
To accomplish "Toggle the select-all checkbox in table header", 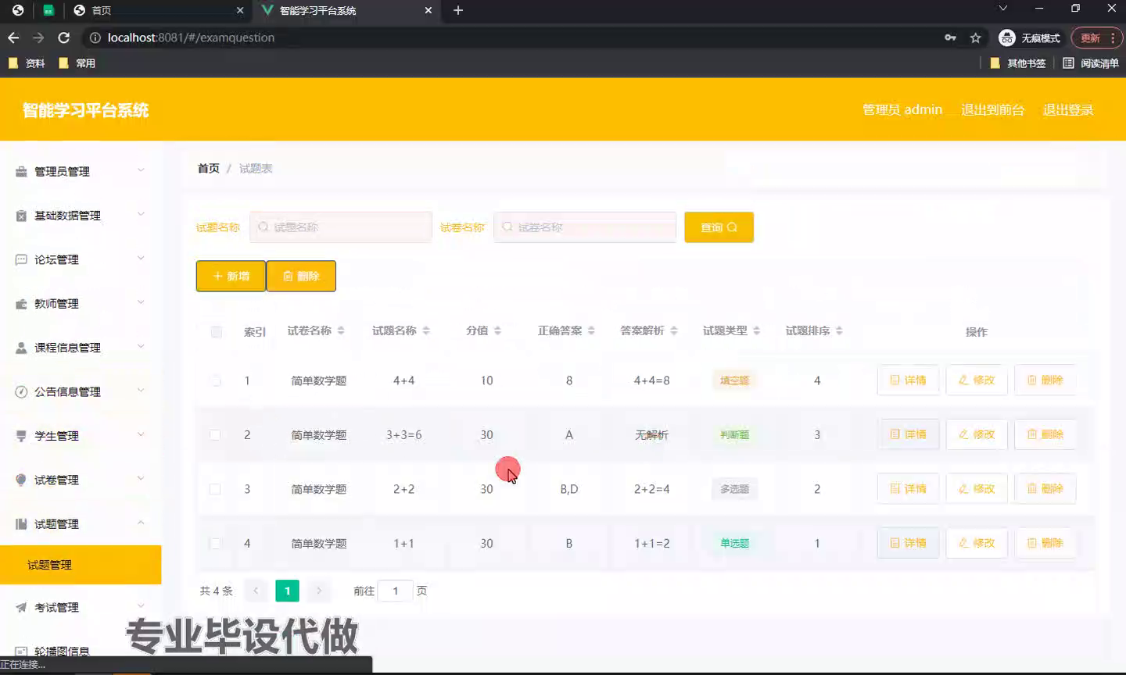I will pyautogui.click(x=217, y=332).
